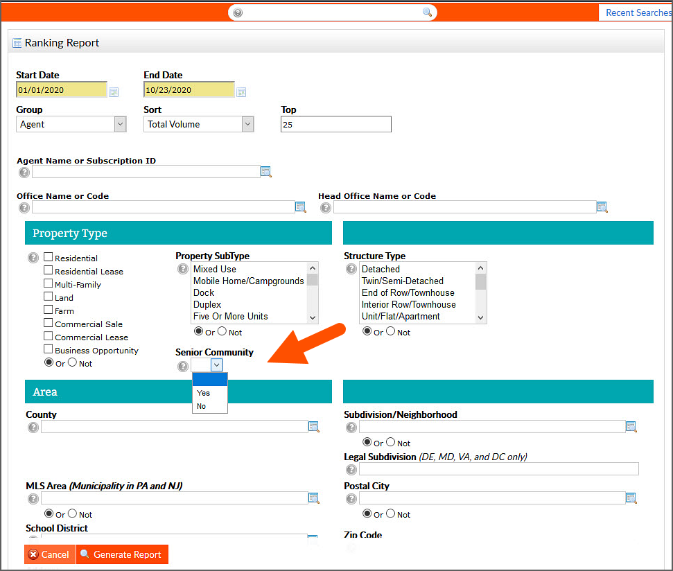Select Not radio under Property SubType
673x571 pixels.
click(222, 331)
